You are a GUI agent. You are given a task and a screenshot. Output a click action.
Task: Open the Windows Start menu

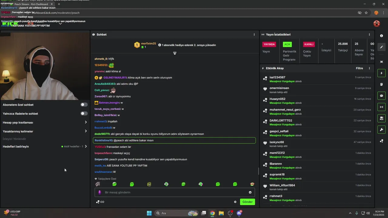149,213
